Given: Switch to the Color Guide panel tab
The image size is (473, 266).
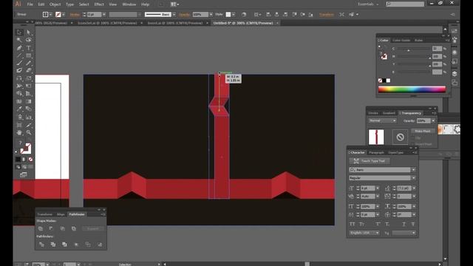Looking at the screenshot, I should (401, 40).
